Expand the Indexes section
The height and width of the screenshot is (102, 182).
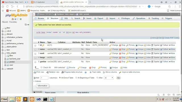point(37,81)
